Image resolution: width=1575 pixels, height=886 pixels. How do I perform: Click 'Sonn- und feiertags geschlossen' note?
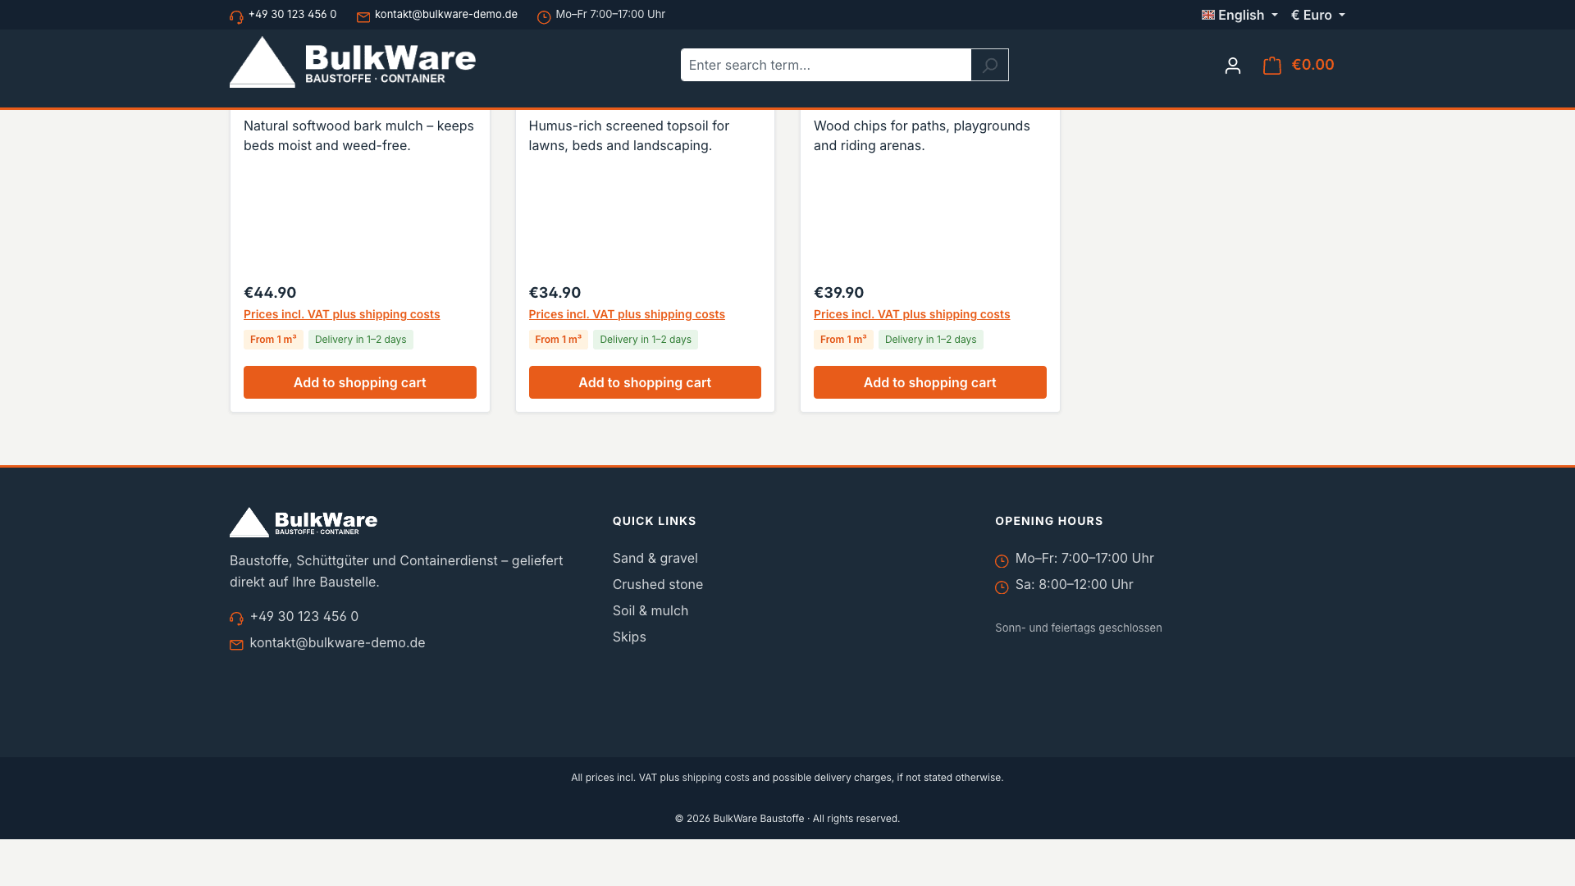[1078, 628]
